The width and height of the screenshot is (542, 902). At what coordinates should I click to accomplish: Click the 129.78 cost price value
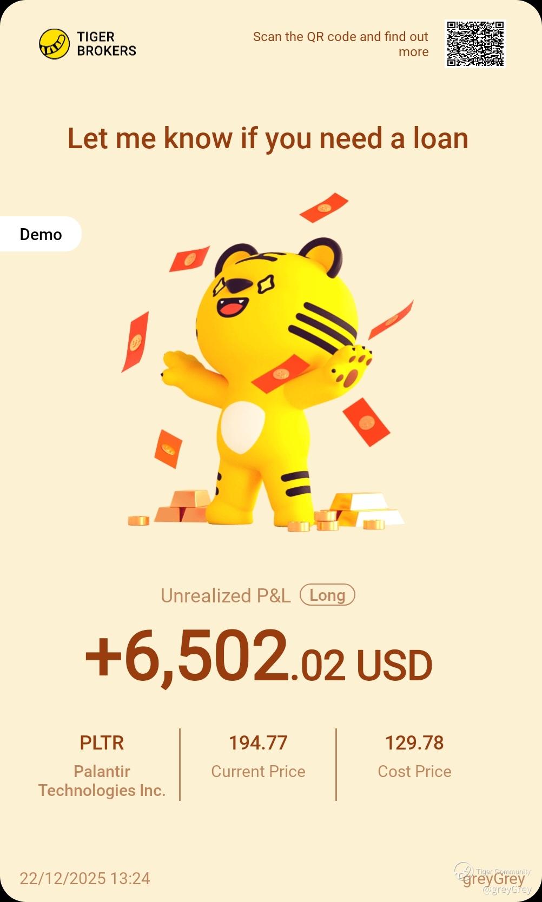point(414,743)
